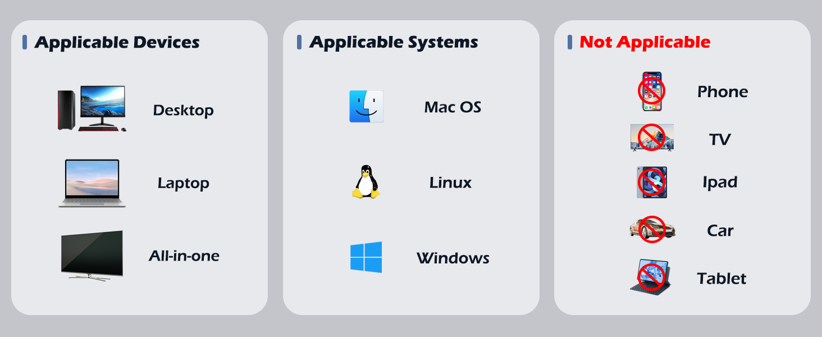Click the desktop computer icon
This screenshot has height=337, width=822.
point(92,108)
